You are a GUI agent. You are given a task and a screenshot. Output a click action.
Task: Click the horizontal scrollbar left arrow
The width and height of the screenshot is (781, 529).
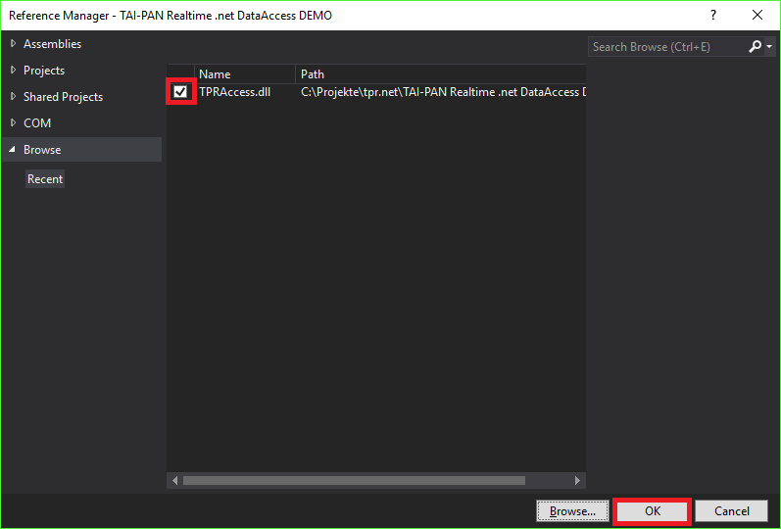(x=174, y=480)
